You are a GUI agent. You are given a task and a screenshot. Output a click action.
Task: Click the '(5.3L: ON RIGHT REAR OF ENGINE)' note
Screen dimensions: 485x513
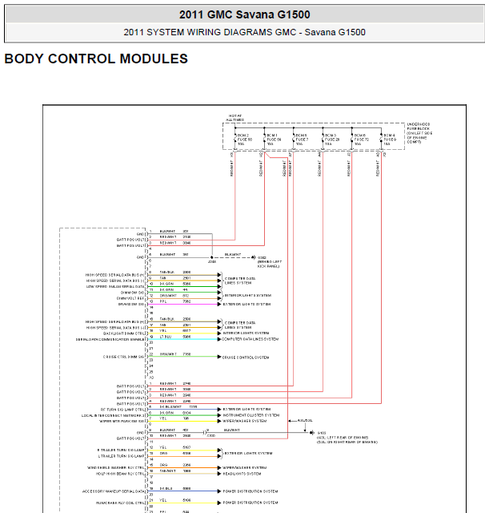tap(347, 442)
